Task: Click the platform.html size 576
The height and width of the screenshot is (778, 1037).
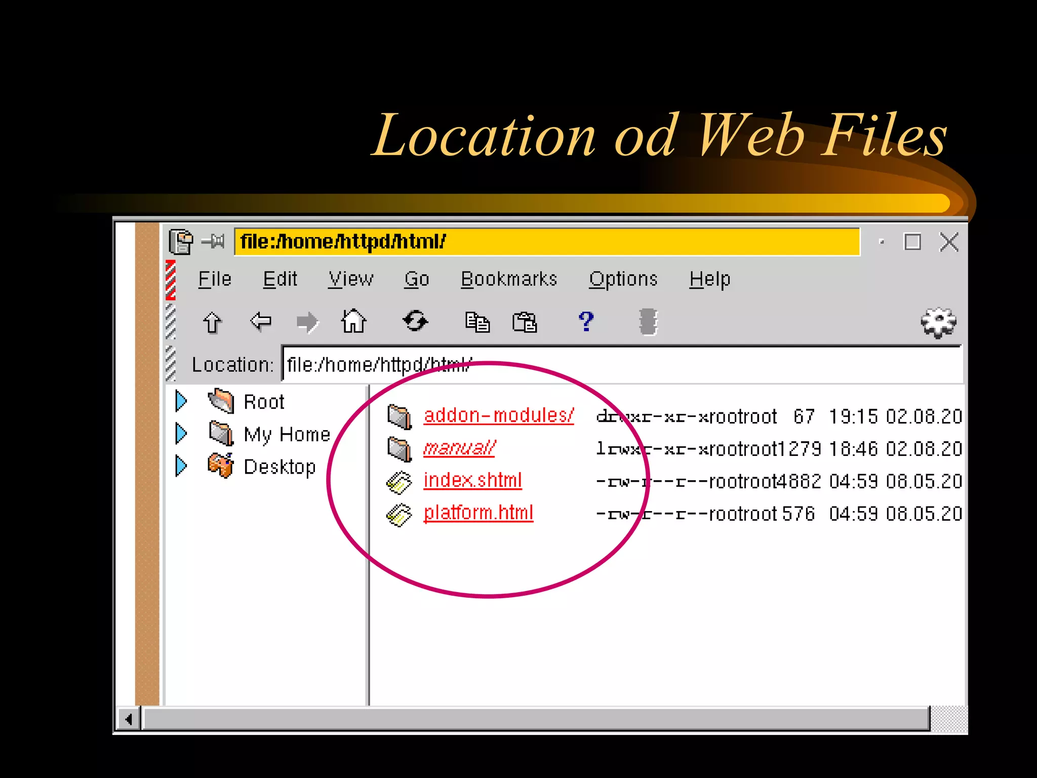Action: coord(798,514)
